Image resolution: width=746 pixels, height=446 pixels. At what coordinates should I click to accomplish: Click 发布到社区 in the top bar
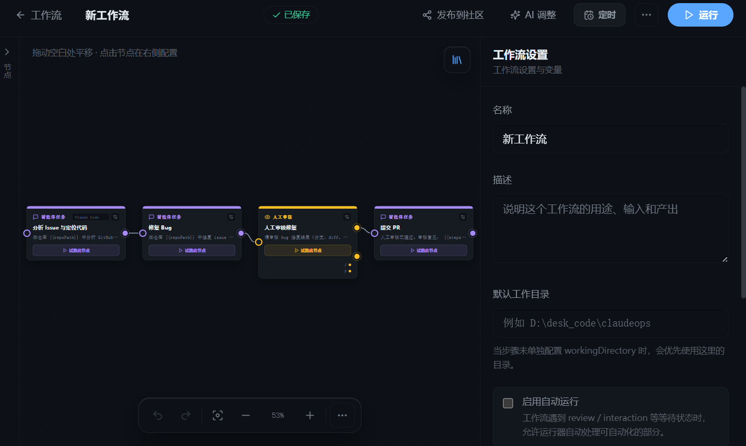453,15
